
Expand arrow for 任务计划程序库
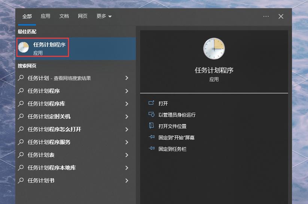tap(127, 104)
